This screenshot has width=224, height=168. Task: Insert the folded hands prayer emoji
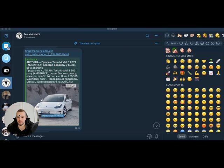point(218,73)
